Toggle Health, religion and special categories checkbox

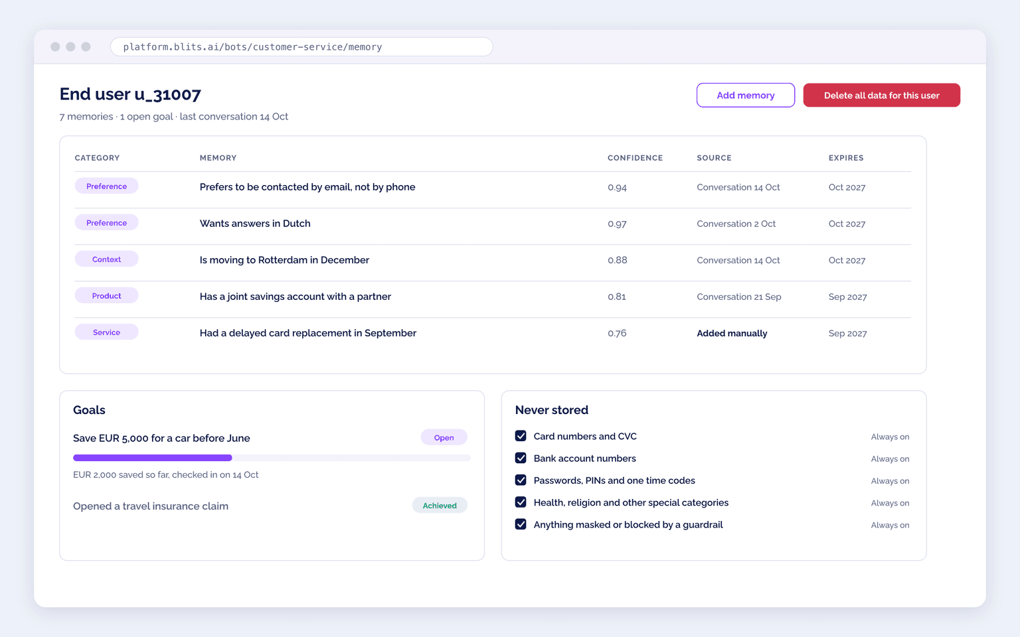click(x=521, y=502)
